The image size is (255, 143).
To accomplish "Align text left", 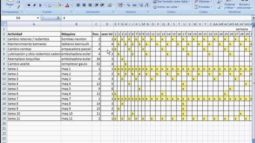I will click(78, 5).
